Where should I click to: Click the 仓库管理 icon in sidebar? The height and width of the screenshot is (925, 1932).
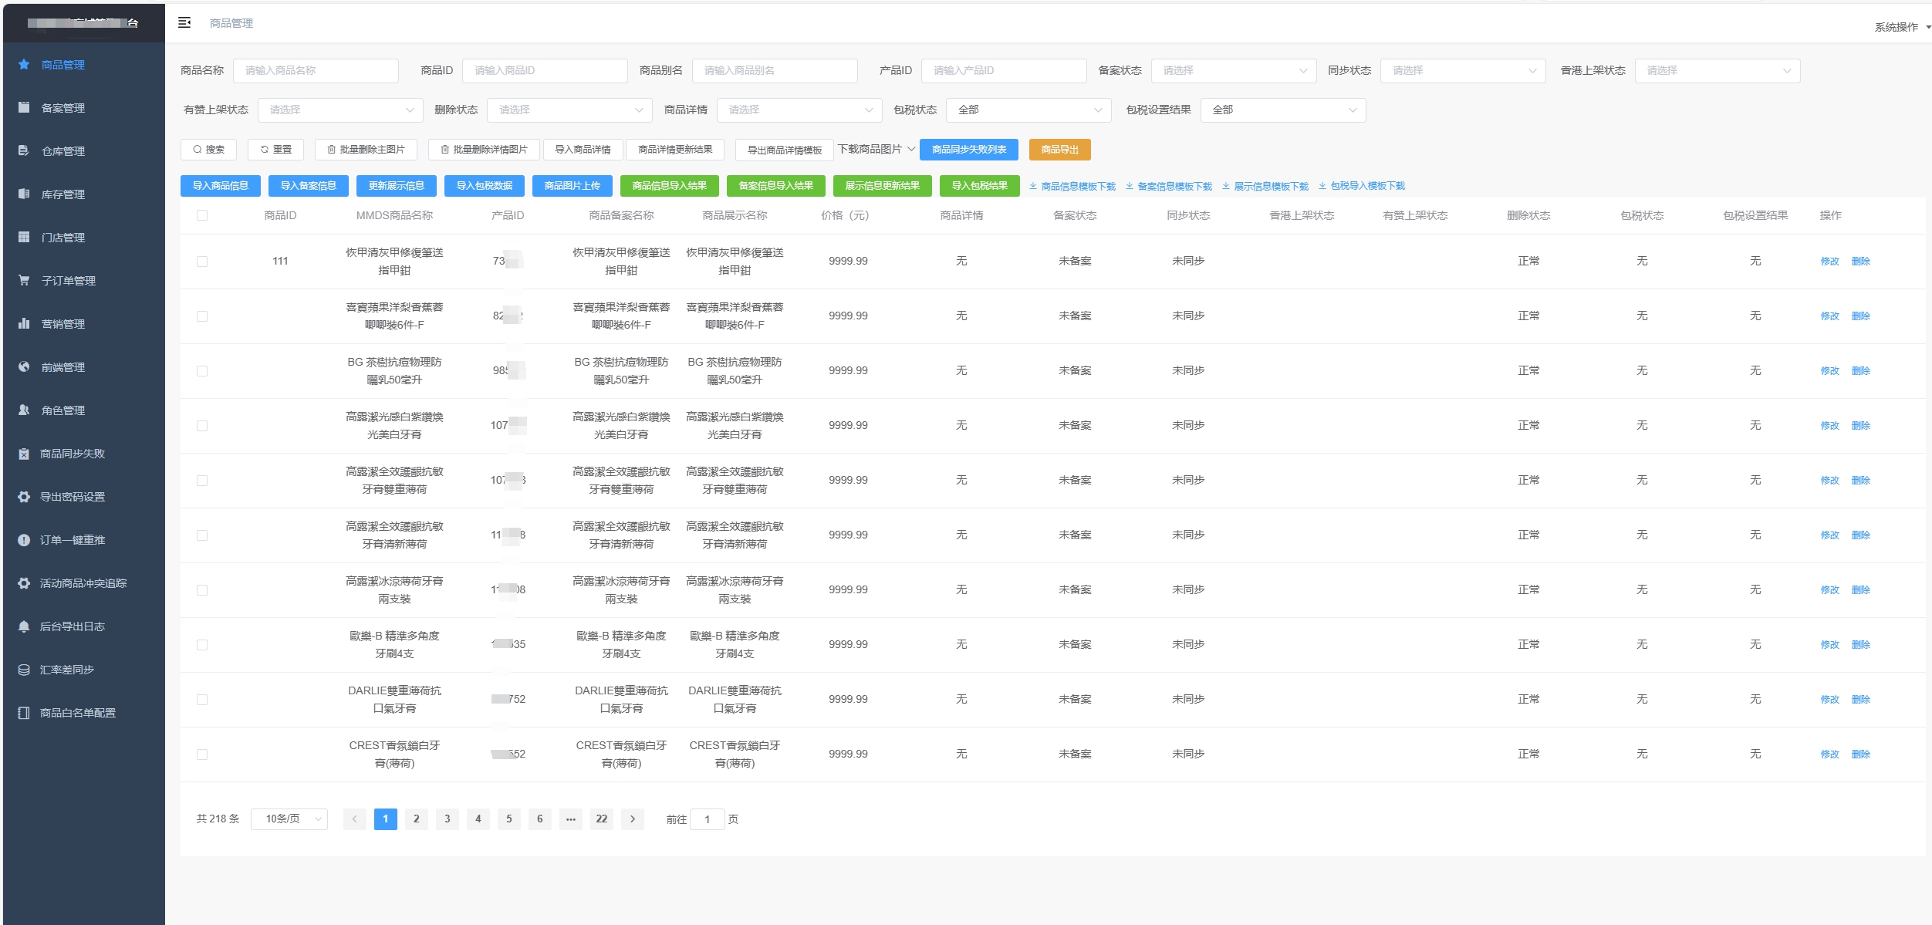coord(24,150)
